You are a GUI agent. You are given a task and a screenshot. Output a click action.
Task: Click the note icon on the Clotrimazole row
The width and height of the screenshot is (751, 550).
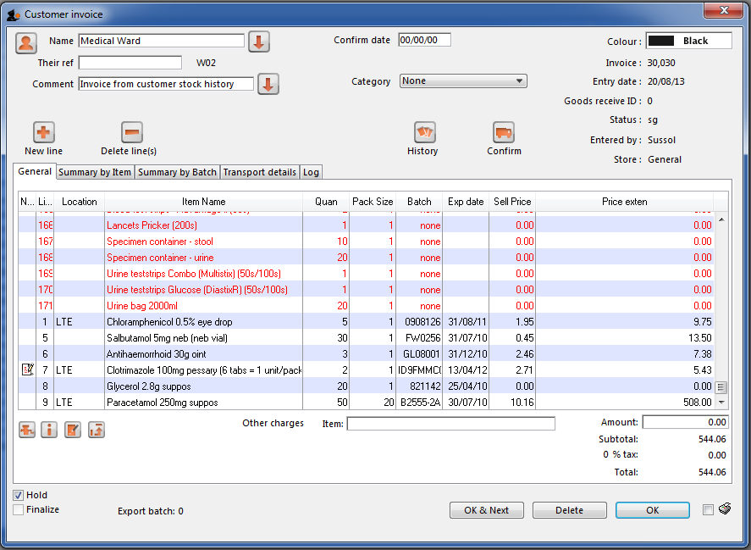click(x=27, y=369)
